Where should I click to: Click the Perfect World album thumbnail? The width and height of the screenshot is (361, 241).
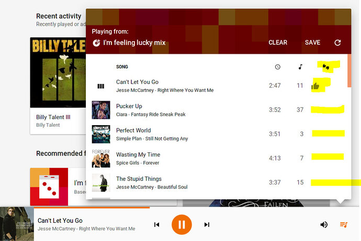tap(101, 134)
